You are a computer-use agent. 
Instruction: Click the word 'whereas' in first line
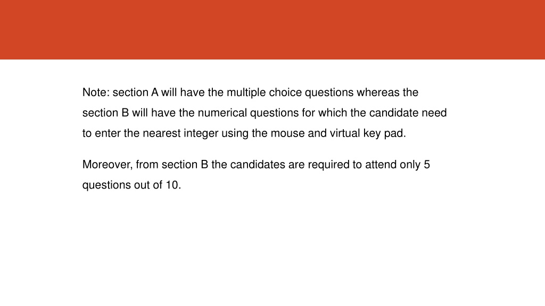pyautogui.click(x=378, y=92)
